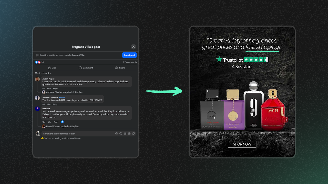Viewport: 328px width, 184px height.
Task: Open Austin Pieper's profile picture
Action: 37,79
